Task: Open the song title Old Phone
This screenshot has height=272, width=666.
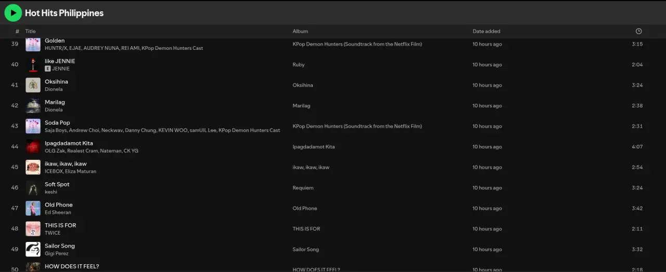Action: pos(59,205)
